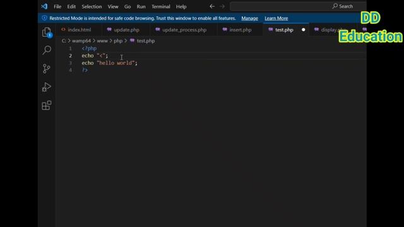Click the VS Code logo icon
The height and width of the screenshot is (227, 404).
coord(44,6)
